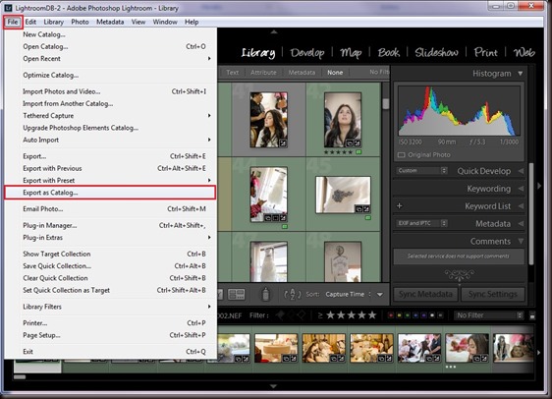Select Metadata in Library Filter bar
Screen dimensions: 552x399
click(302, 73)
